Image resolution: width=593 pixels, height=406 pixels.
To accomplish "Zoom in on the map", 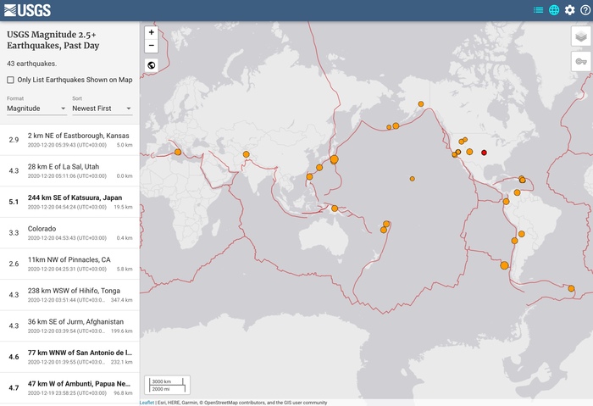I will coord(151,32).
